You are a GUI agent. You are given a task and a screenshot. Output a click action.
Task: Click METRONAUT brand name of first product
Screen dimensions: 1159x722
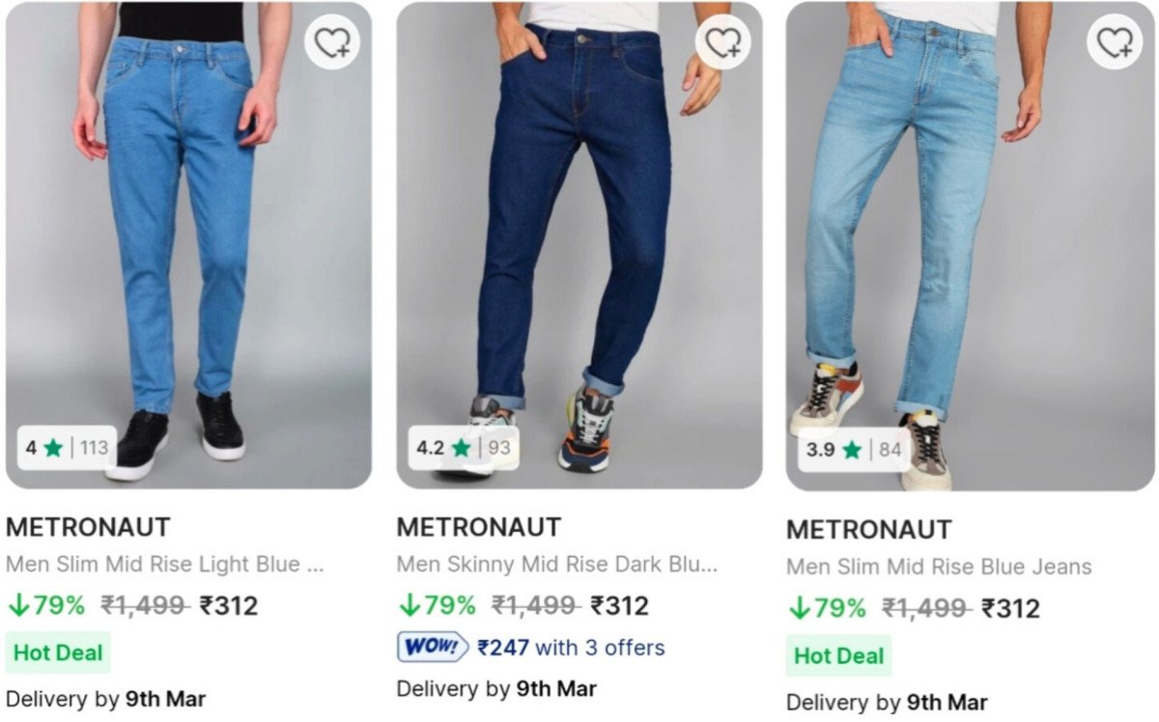click(x=88, y=527)
